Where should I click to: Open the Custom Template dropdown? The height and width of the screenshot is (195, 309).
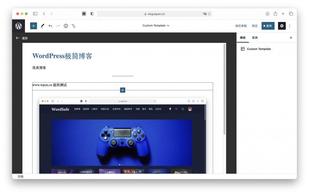[156, 26]
